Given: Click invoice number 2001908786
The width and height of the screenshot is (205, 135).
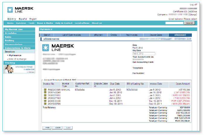Looking at the screenshot, I should [54, 104].
